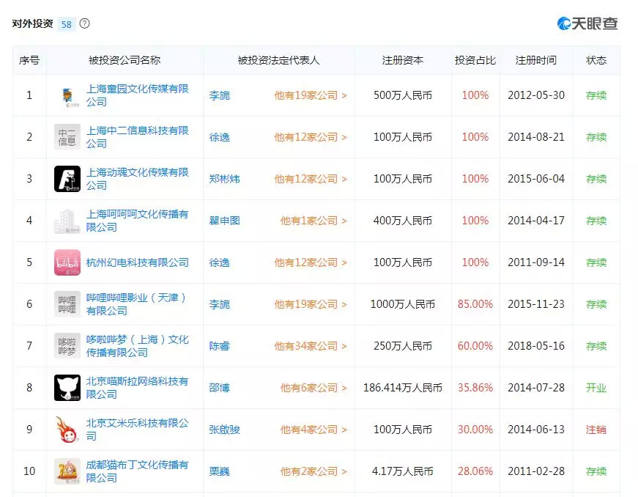Click the 被投资公司名称 column header
The height and width of the screenshot is (497, 638).
click(125, 60)
